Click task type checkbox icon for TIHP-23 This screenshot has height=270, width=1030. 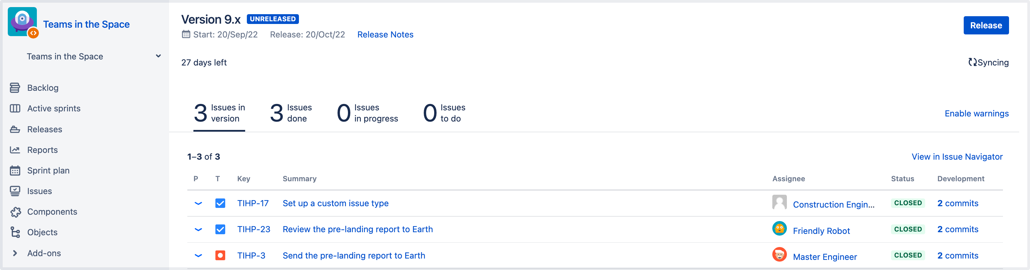point(220,229)
